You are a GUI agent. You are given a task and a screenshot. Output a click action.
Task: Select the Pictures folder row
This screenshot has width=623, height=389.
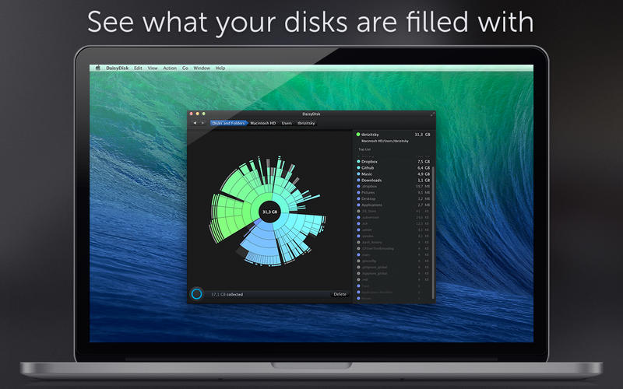(x=393, y=192)
